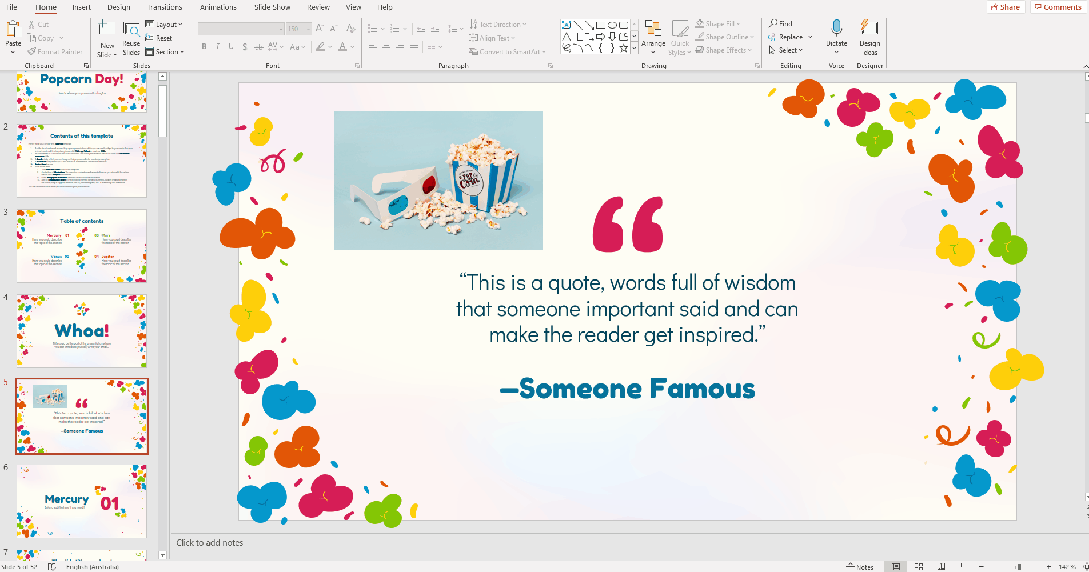Open Reading View from status bar
The image size is (1089, 572).
click(941, 567)
